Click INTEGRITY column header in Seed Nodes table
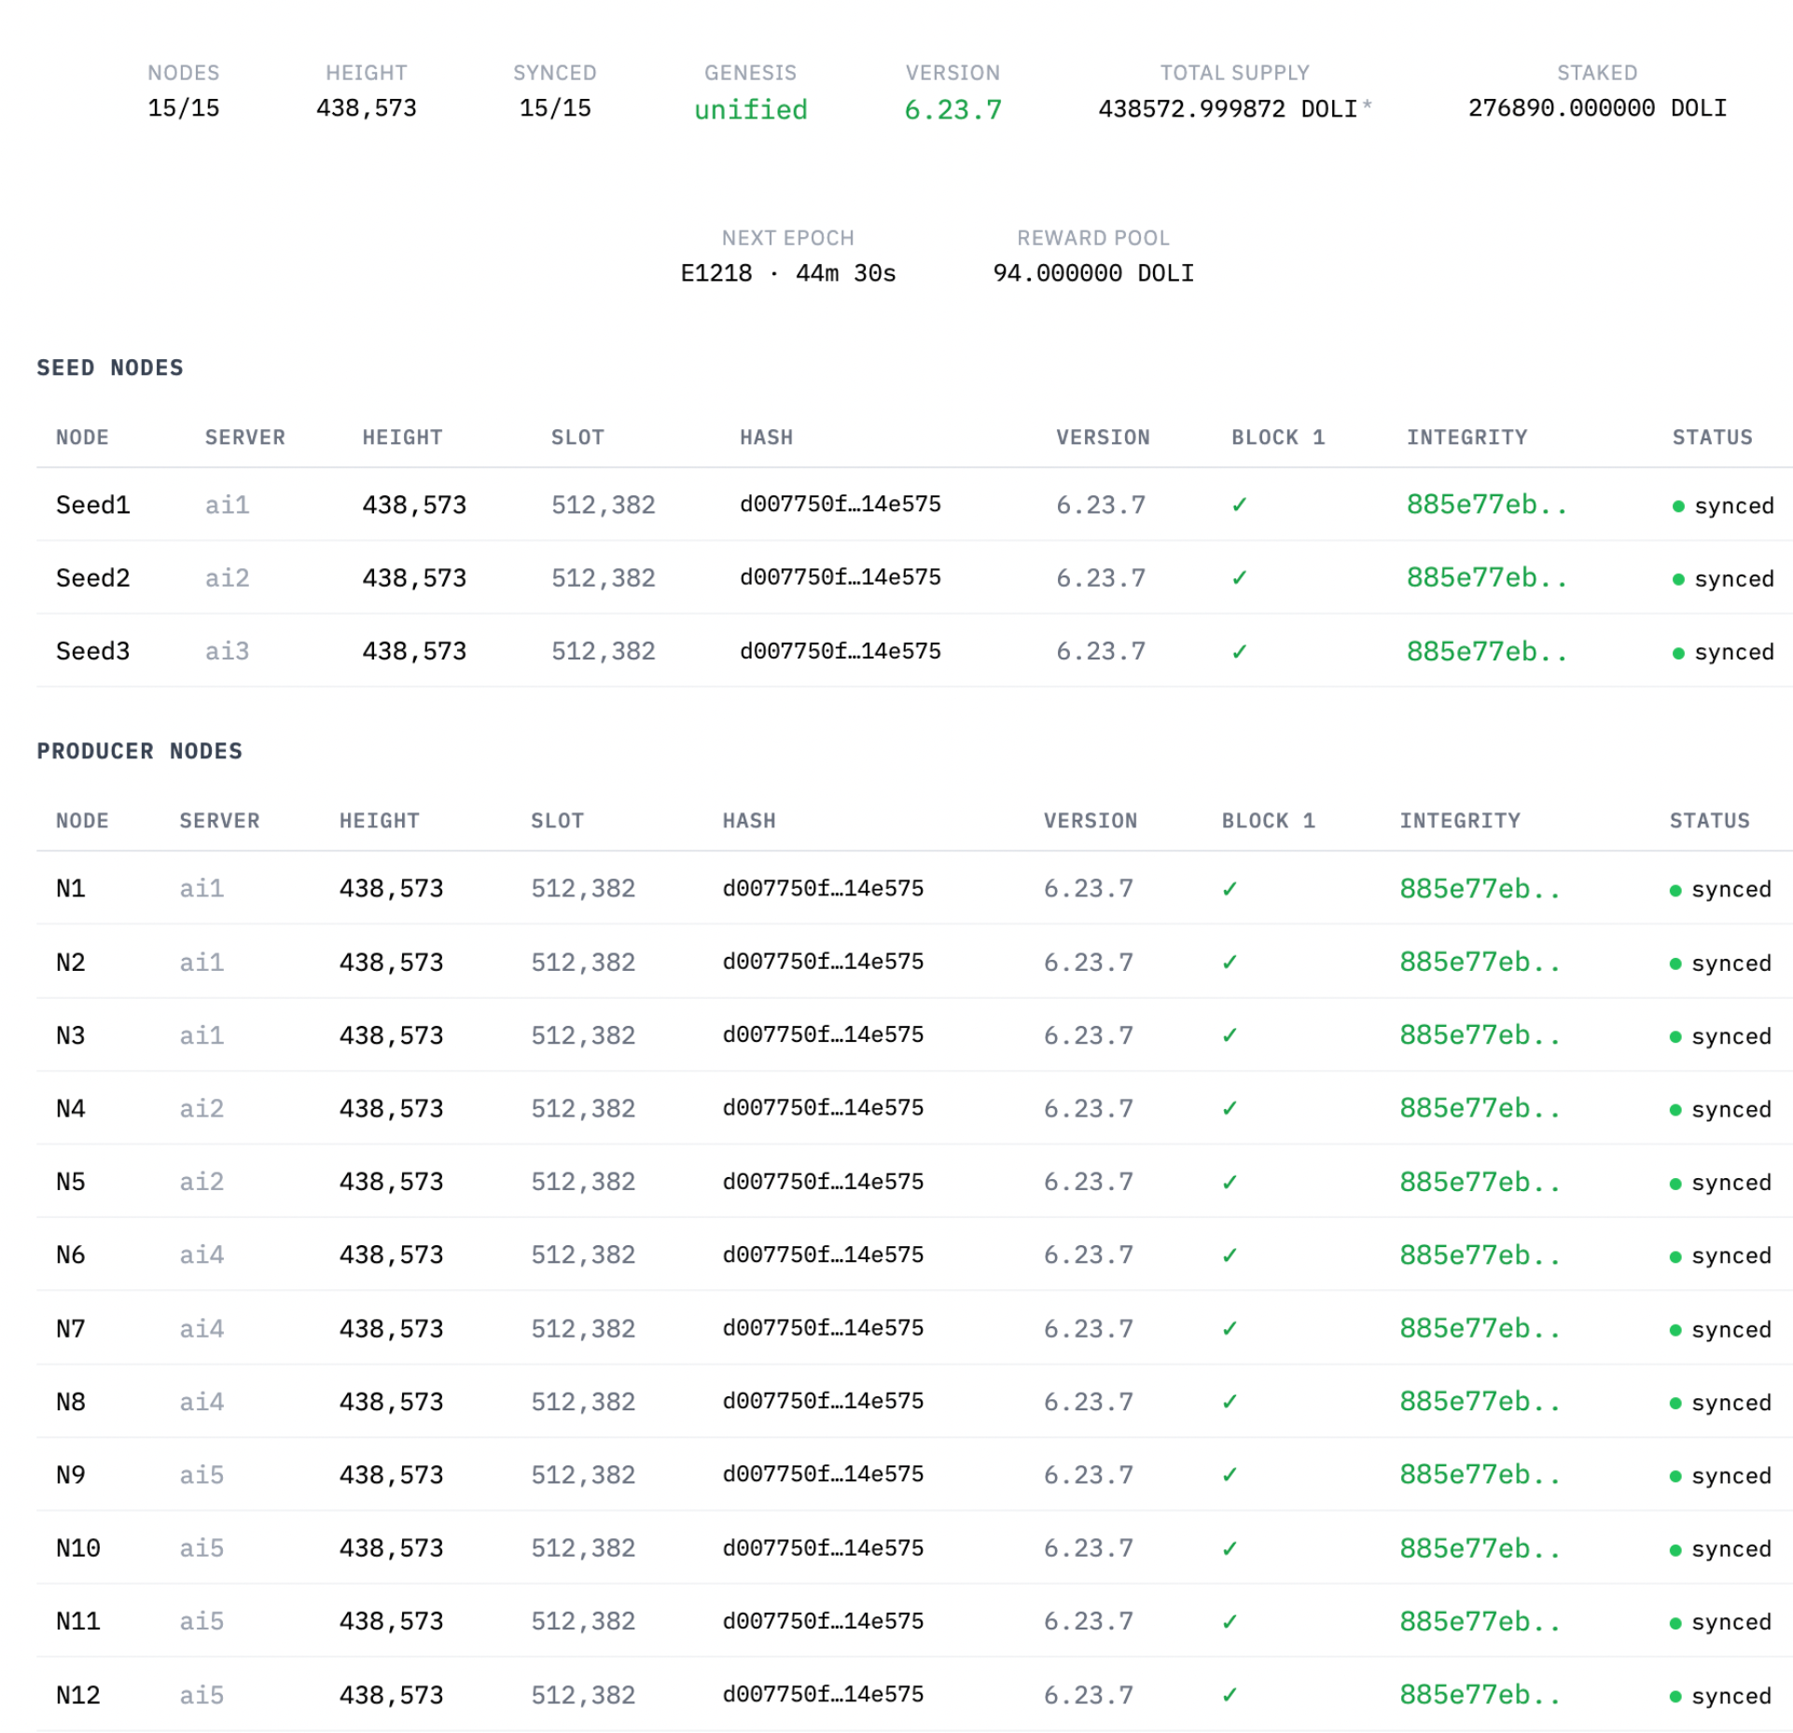Screen dimensions: 1793x1733 click(x=1467, y=437)
